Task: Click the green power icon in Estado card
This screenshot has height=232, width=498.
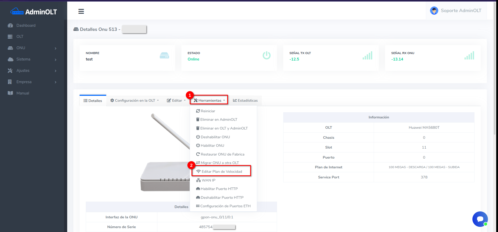Action: tap(266, 55)
